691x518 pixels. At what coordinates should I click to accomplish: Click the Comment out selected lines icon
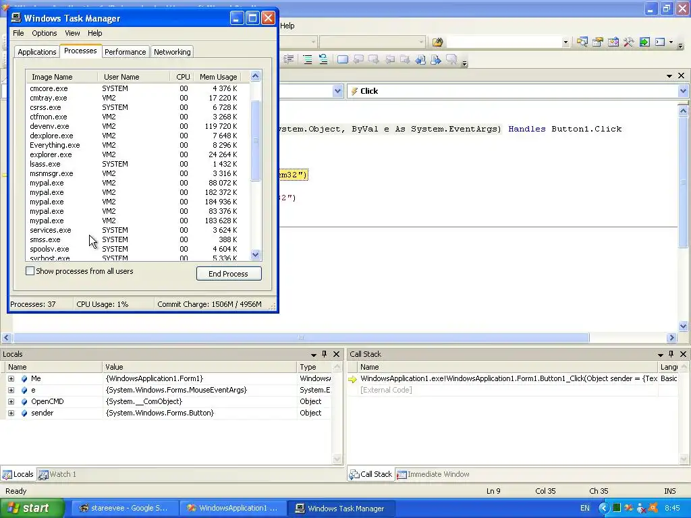tap(308, 59)
